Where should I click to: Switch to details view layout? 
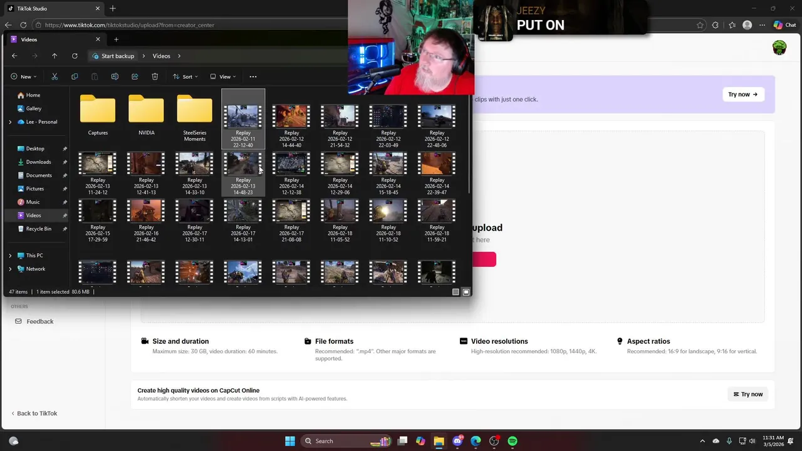pos(456,292)
